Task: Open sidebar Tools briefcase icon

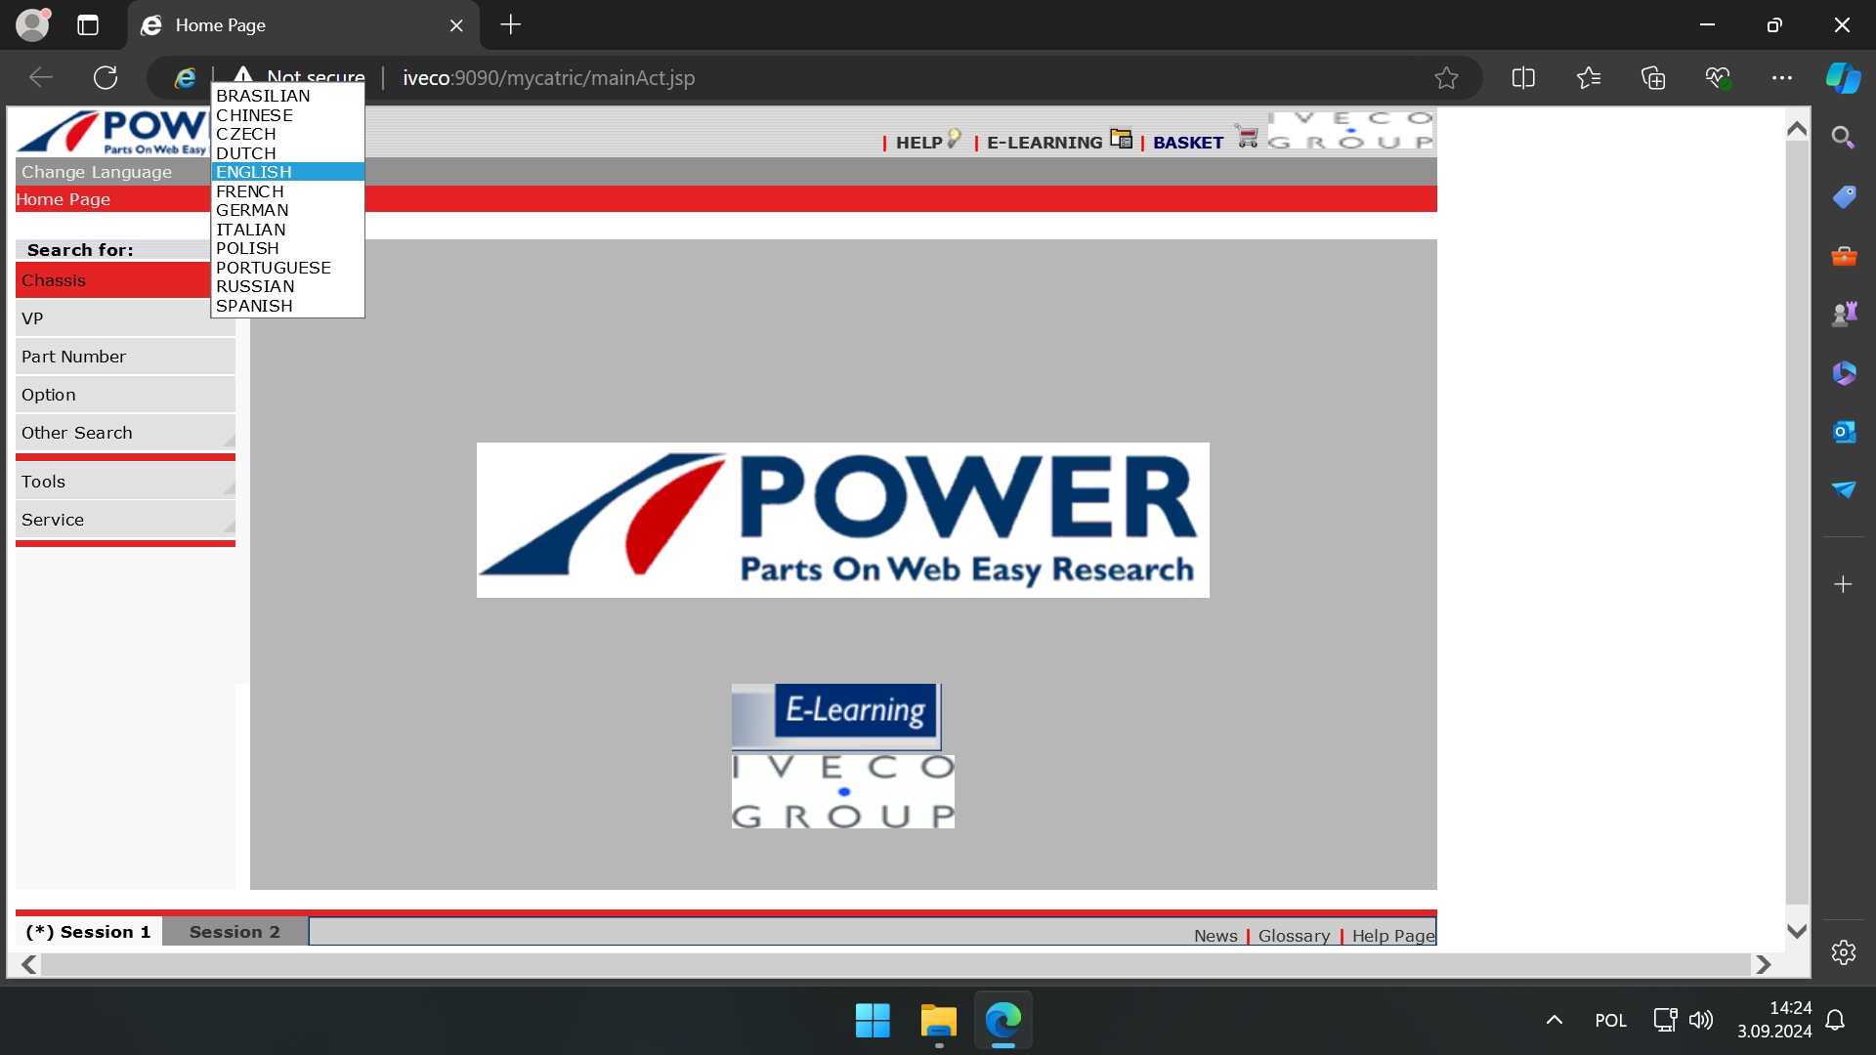Action: [1844, 256]
